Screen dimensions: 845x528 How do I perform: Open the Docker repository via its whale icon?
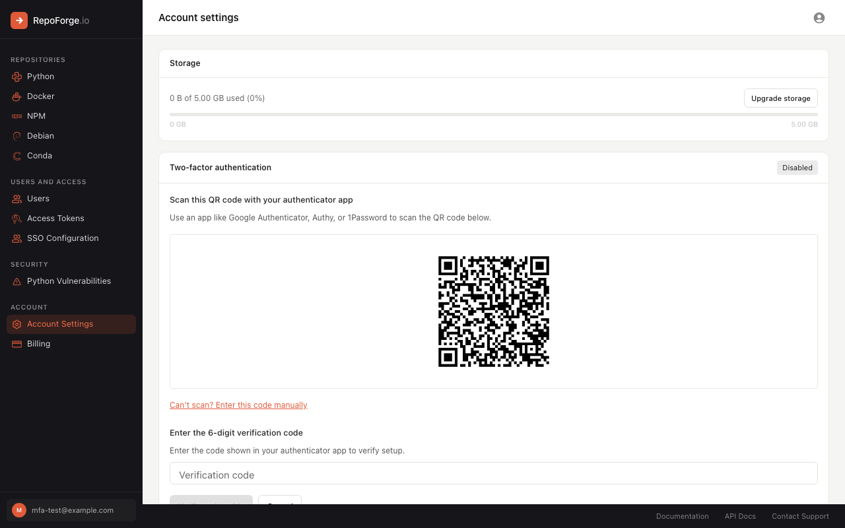click(x=16, y=96)
